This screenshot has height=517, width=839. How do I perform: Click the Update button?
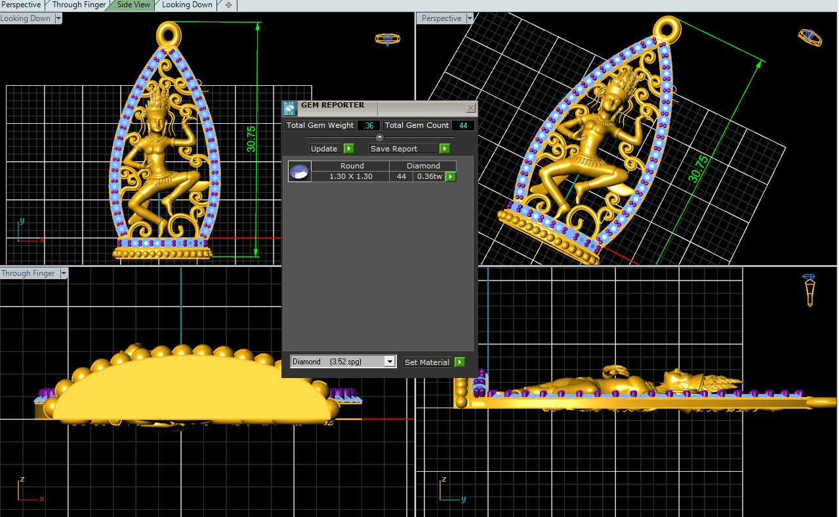pos(325,149)
